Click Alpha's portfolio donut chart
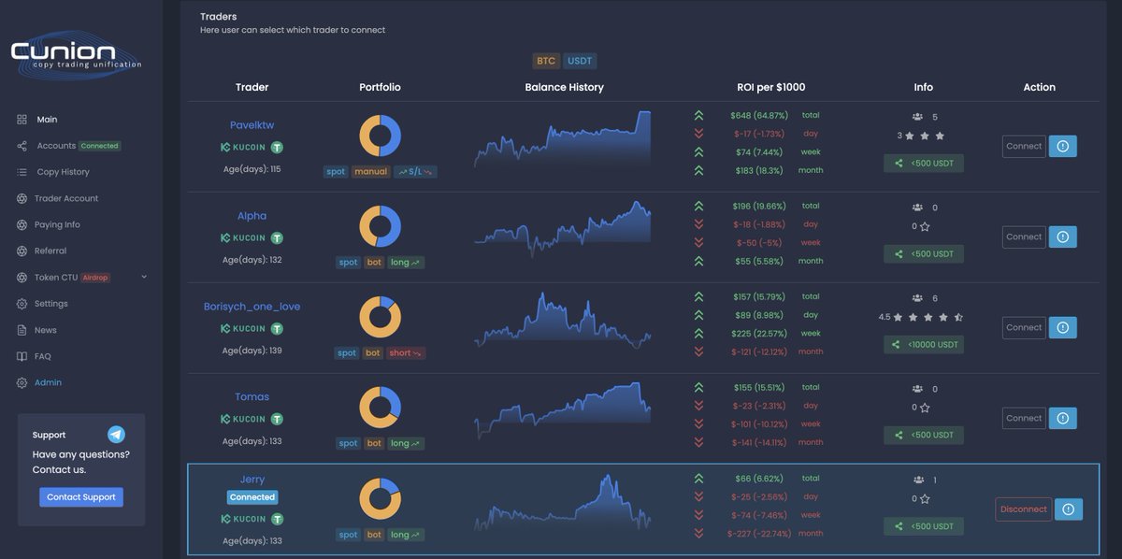The width and height of the screenshot is (1122, 559). coord(381,226)
